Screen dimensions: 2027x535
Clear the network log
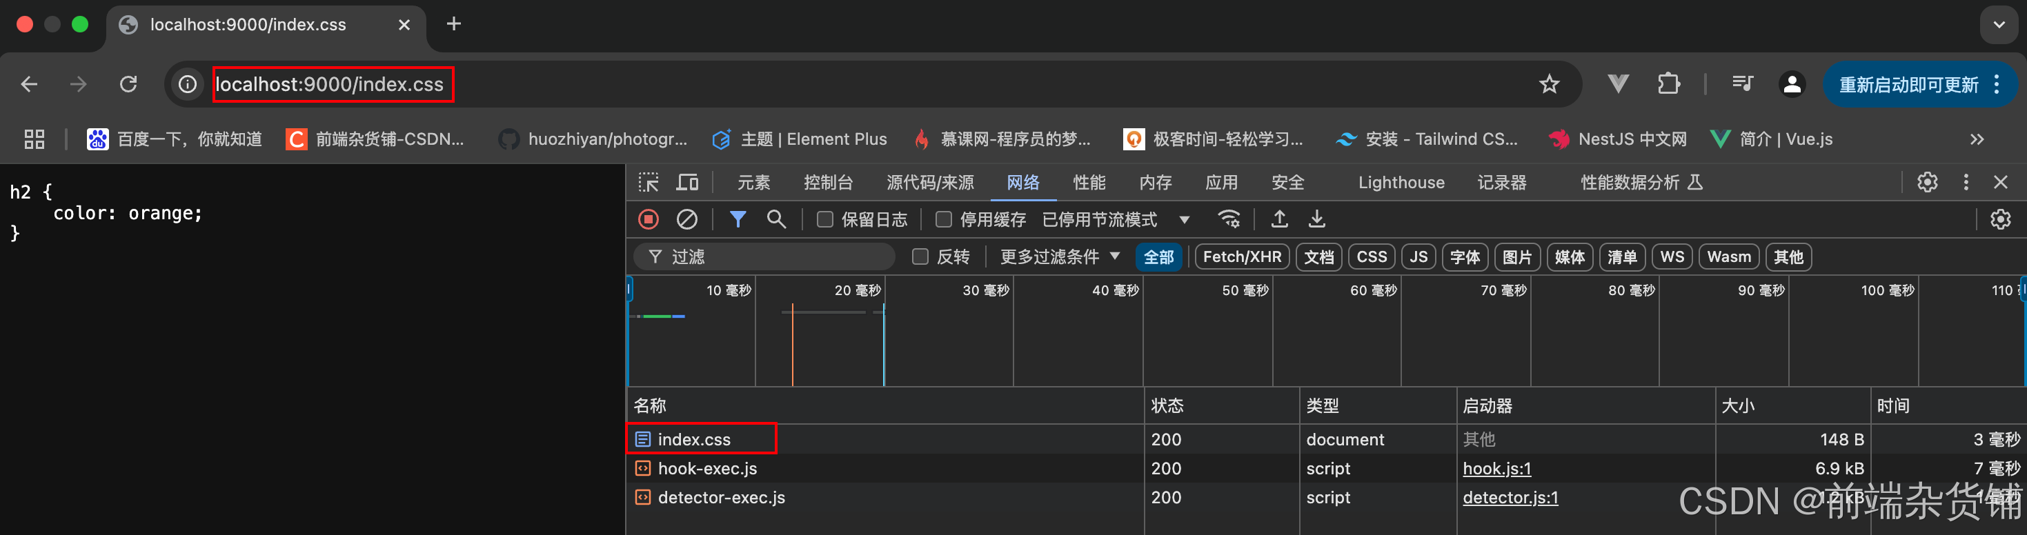[x=687, y=219]
